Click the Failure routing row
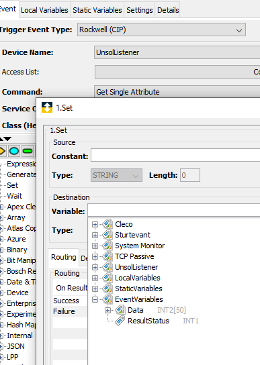The image size is (260, 365). (70, 311)
